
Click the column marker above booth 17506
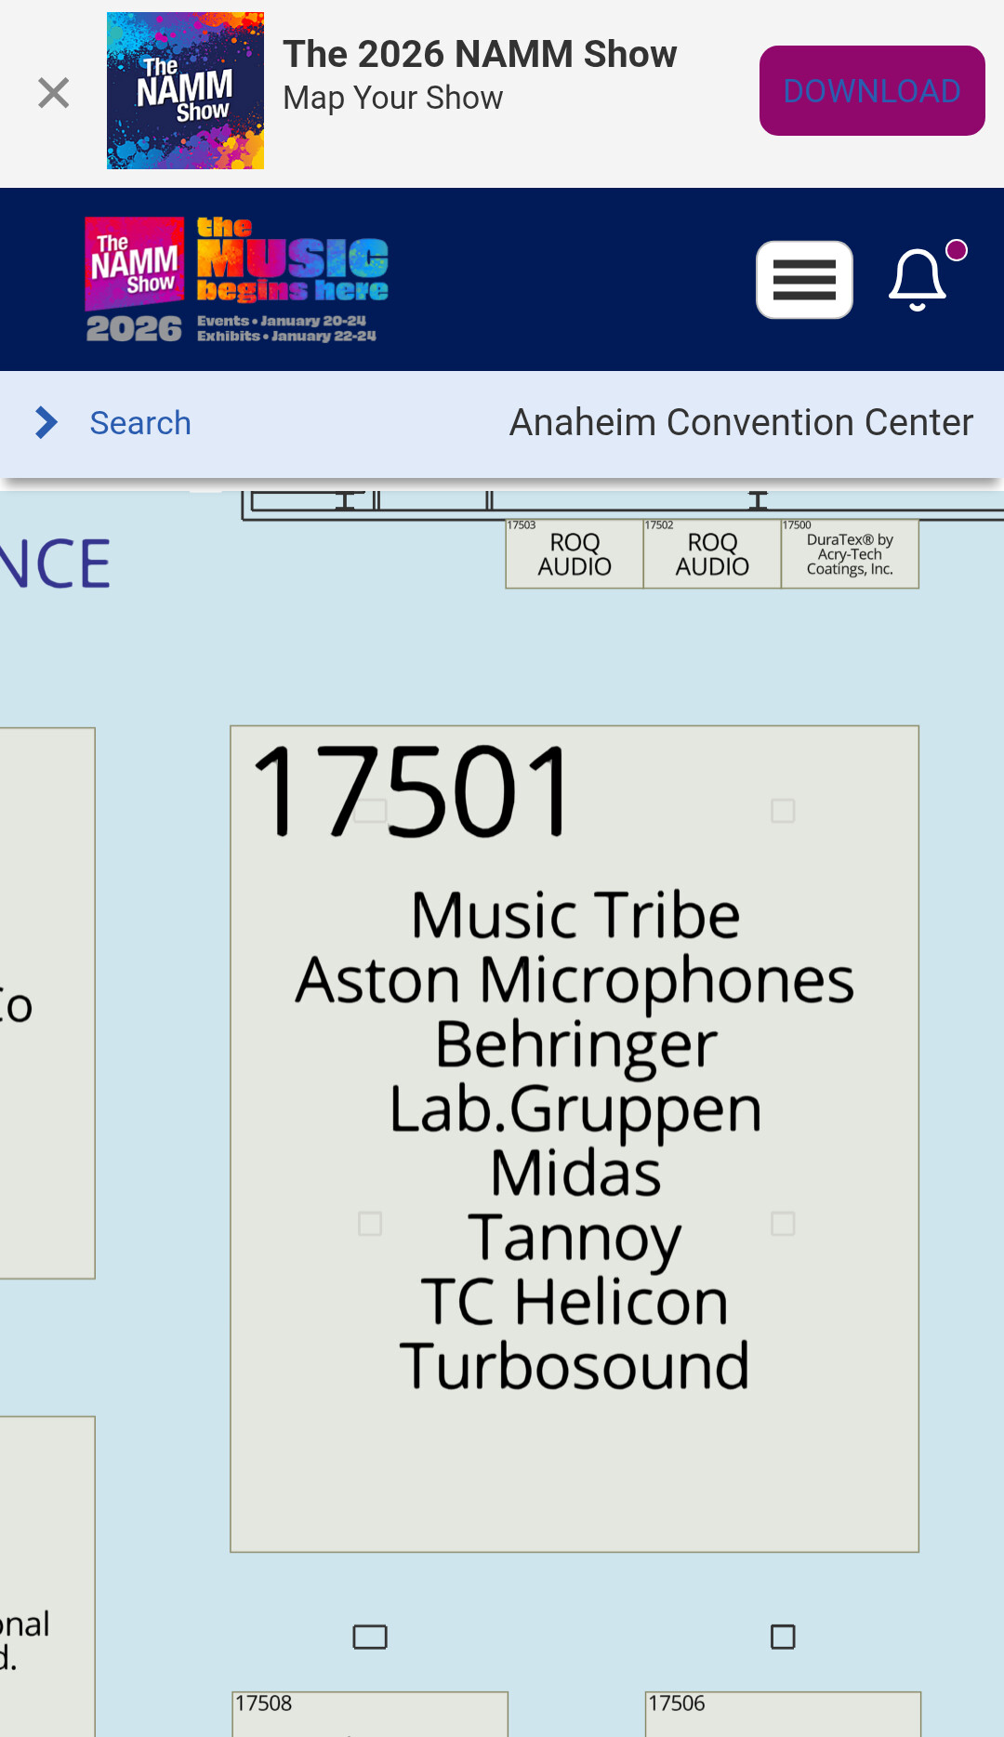click(783, 1637)
